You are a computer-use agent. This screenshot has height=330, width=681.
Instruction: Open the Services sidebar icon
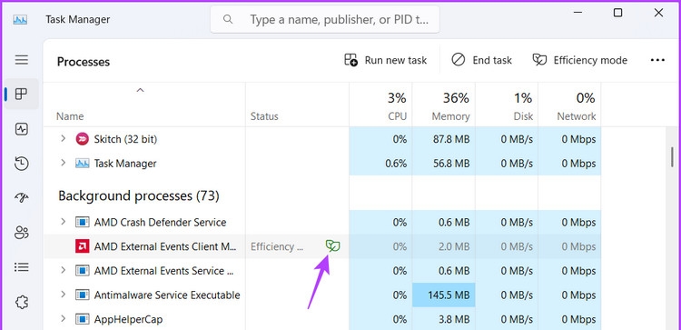(21, 301)
